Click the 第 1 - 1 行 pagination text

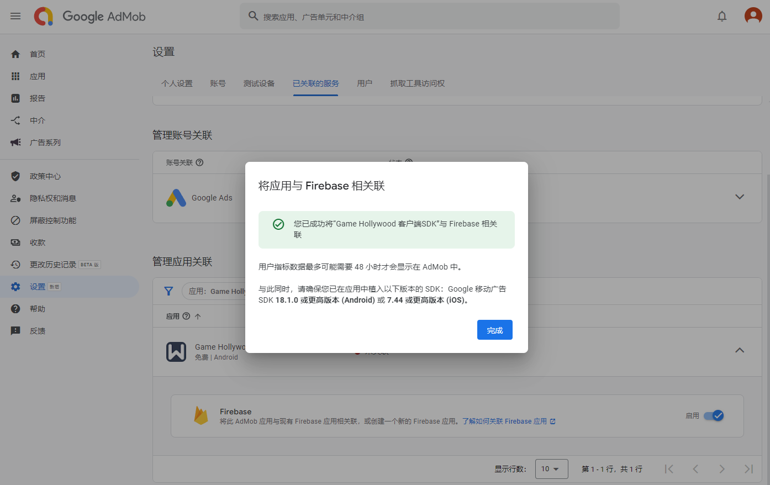click(612, 469)
